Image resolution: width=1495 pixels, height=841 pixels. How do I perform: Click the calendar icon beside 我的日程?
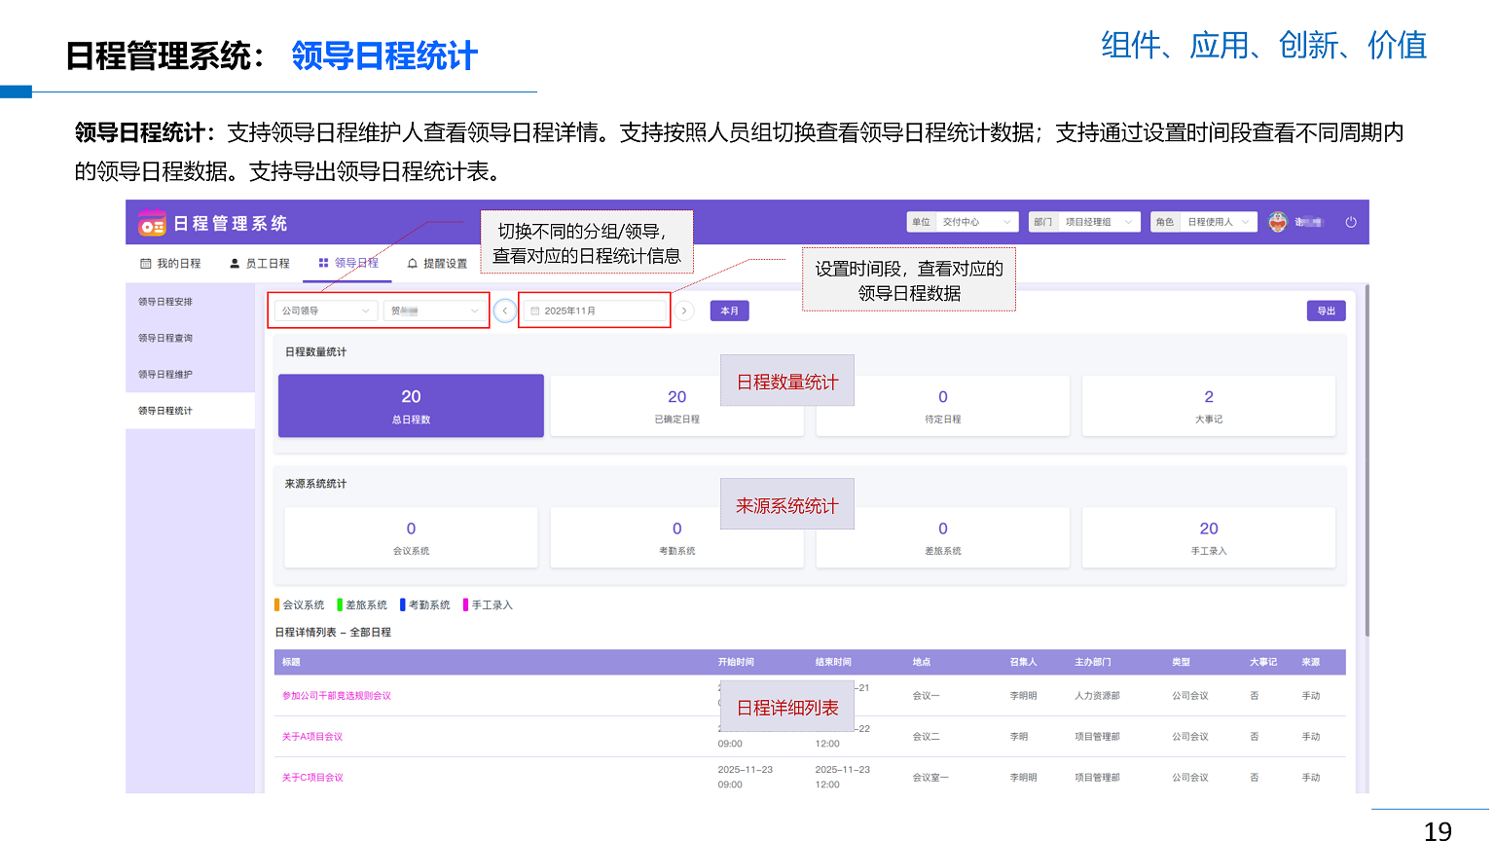tap(146, 264)
